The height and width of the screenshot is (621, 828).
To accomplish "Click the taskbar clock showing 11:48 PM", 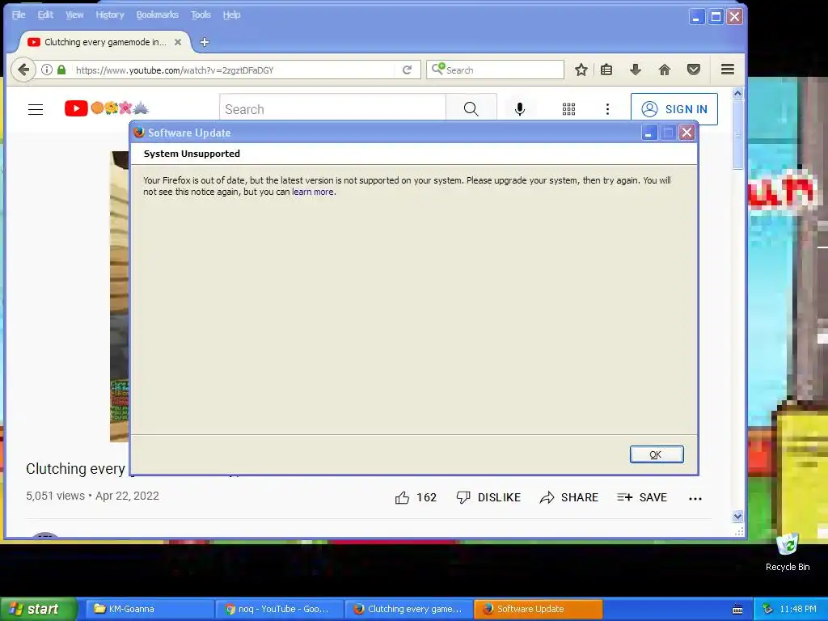I will click(x=798, y=609).
